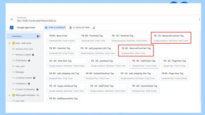
Task: Click the analytics bar chart icon
Action: click(94, 28)
